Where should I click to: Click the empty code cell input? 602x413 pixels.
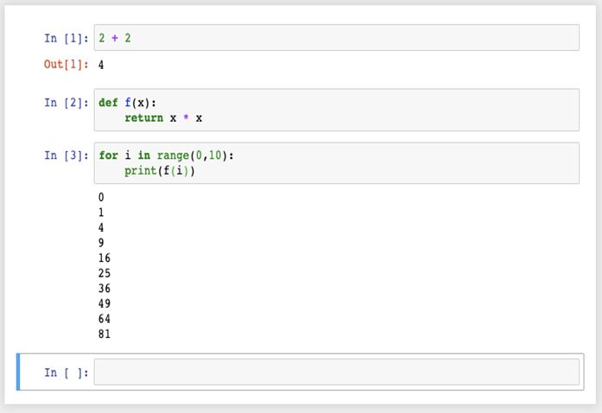click(337, 372)
